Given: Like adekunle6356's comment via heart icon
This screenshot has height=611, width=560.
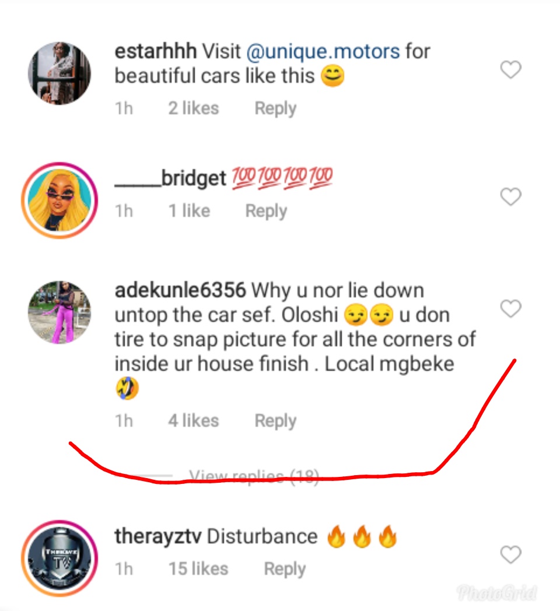Looking at the screenshot, I should click(511, 308).
